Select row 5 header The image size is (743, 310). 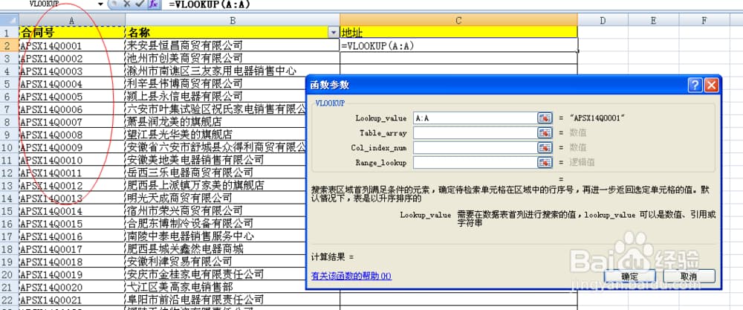[9, 84]
